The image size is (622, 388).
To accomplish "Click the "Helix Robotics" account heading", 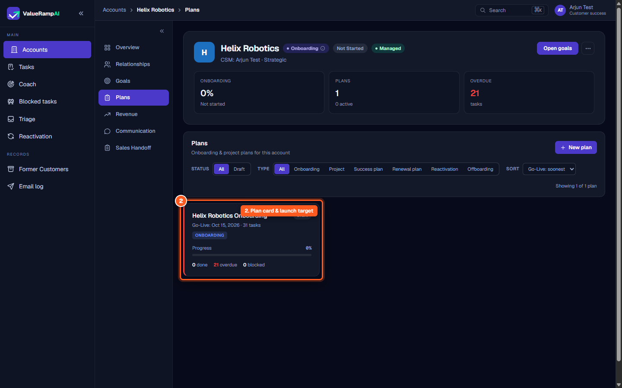I will click(250, 48).
